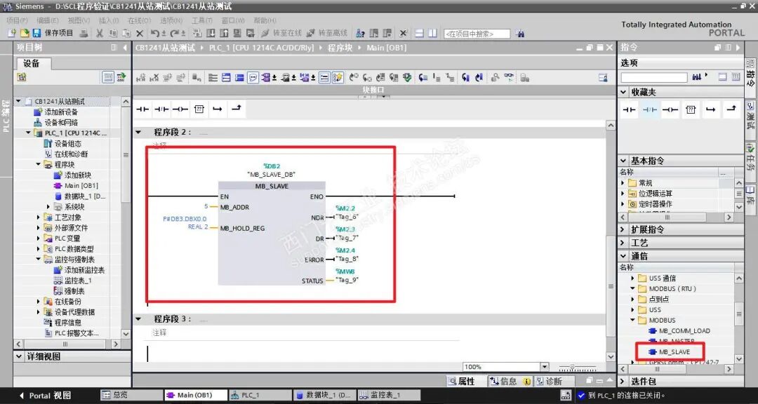Select 程序信息 tree item

point(62,323)
